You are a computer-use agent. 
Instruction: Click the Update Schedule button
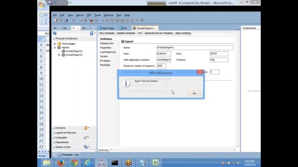[x=126, y=33]
